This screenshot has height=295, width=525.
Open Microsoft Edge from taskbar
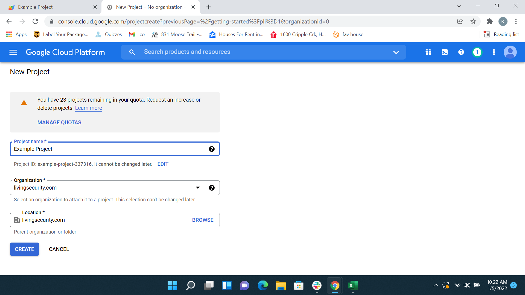(263, 285)
